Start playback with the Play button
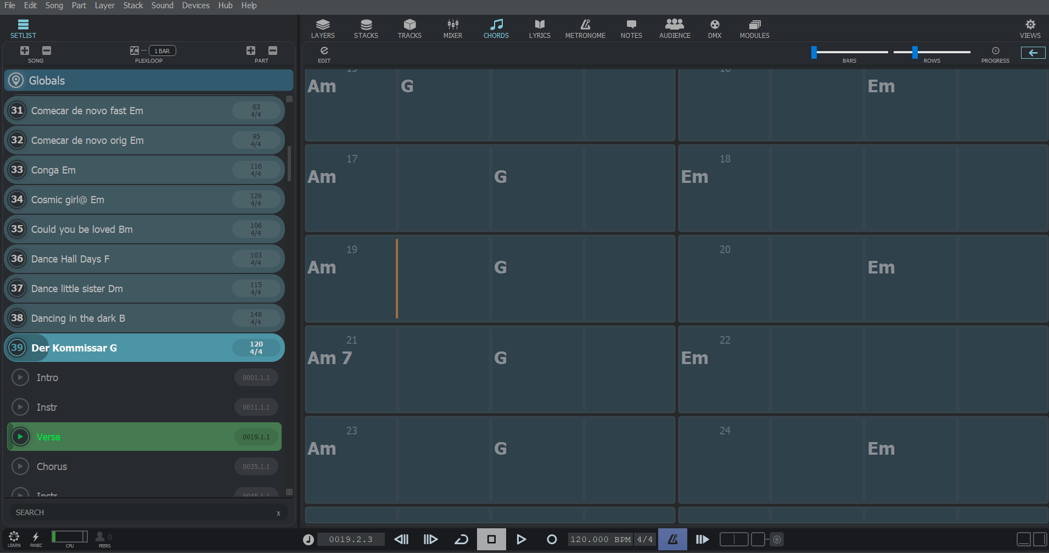 (x=521, y=539)
